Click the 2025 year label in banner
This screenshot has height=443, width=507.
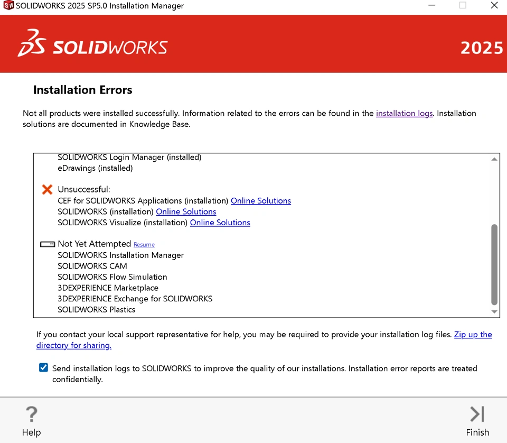(x=482, y=48)
